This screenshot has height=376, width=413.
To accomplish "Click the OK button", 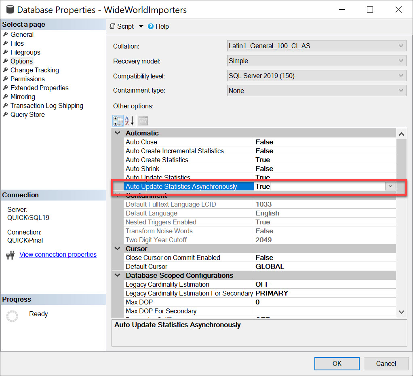I will (337, 363).
